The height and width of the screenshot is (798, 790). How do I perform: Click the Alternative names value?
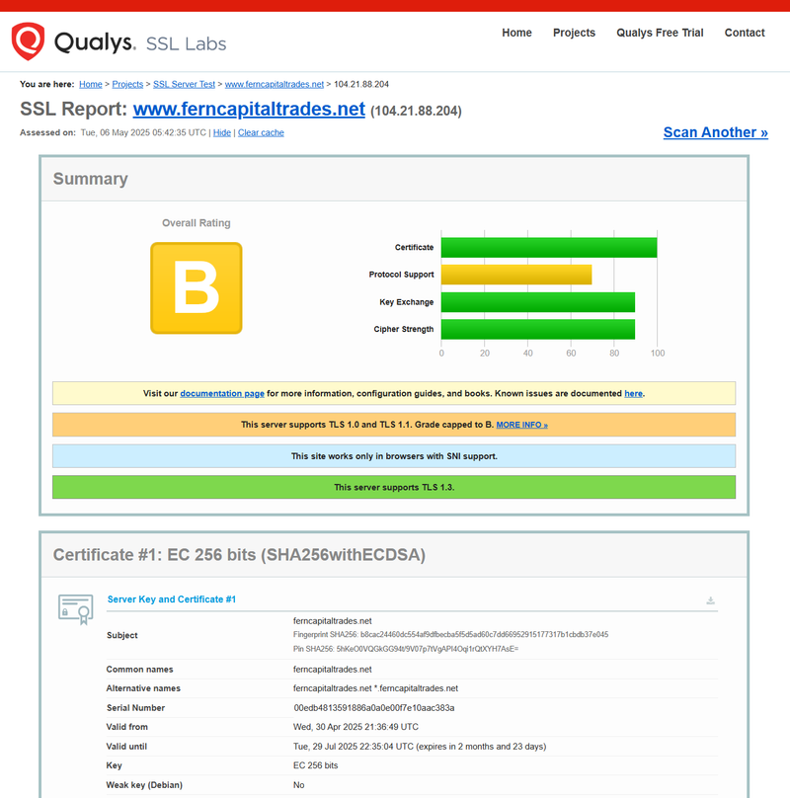pos(375,688)
